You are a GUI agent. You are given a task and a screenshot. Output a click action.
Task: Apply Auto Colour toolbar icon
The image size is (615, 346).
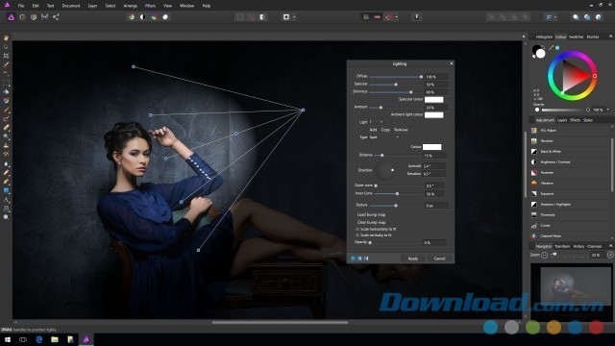(x=154, y=17)
